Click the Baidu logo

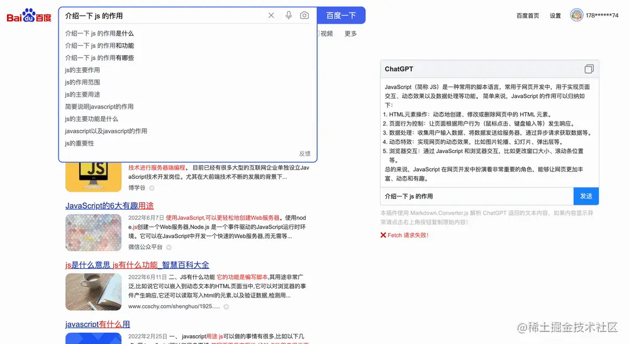(x=29, y=16)
